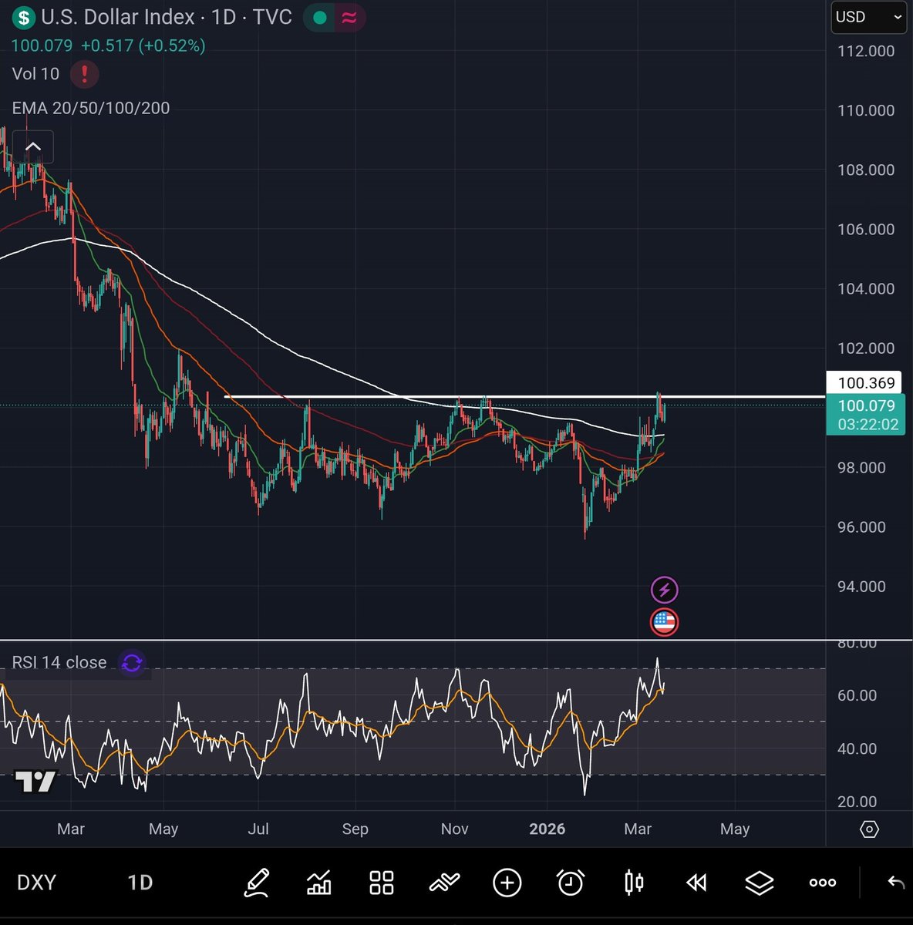This screenshot has height=925, width=913.
Task: Click the 2026 label on time axis
Action: 547,829
